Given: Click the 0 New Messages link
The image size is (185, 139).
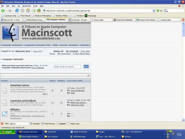Looking at the screenshot, I should [x=81, y=54].
